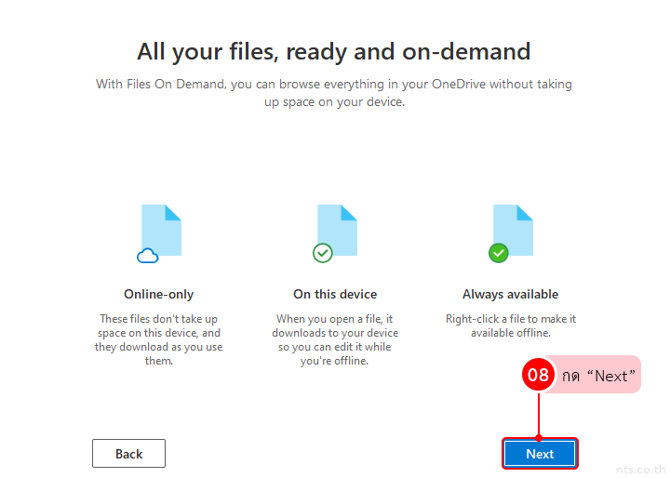
Task: Click the Always available file icon
Action: 511,233
